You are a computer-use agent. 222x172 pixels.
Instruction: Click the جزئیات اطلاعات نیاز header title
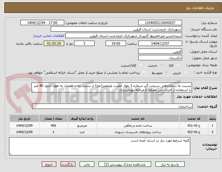(x=200, y=8)
